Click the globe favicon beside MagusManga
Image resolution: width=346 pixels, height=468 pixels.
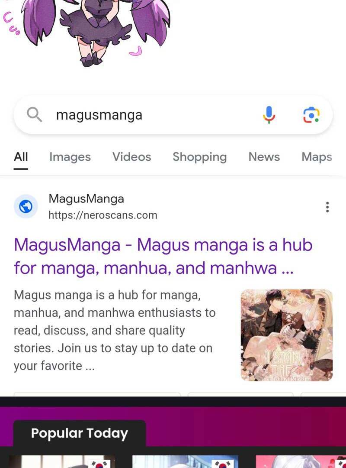(26, 207)
